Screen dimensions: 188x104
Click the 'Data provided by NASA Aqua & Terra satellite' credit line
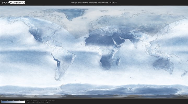[x=41, y=101]
